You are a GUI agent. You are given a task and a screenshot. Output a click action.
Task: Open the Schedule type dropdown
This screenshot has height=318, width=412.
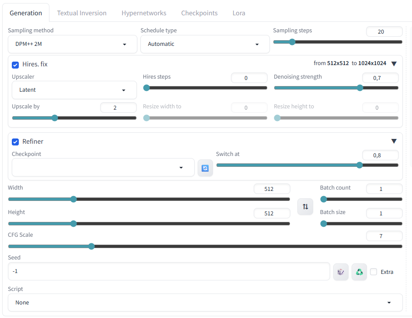coord(205,44)
